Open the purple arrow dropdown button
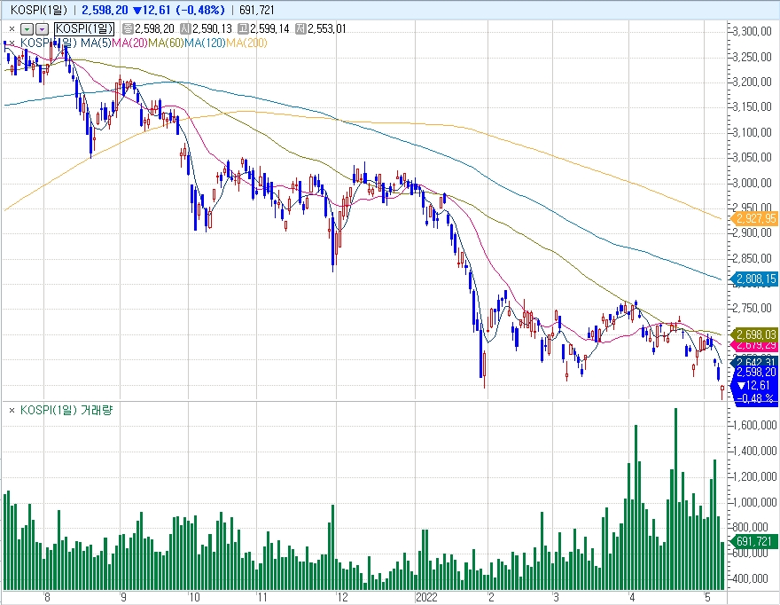Viewport: 780px width, 605px height. [43, 29]
